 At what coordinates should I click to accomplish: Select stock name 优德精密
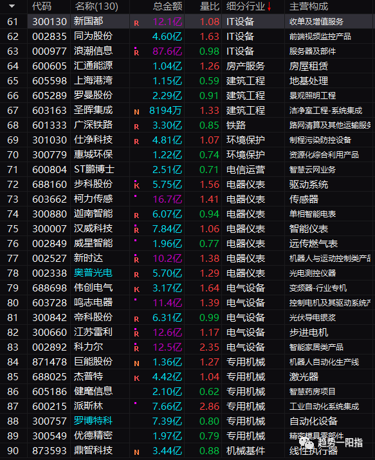pyautogui.click(x=93, y=436)
